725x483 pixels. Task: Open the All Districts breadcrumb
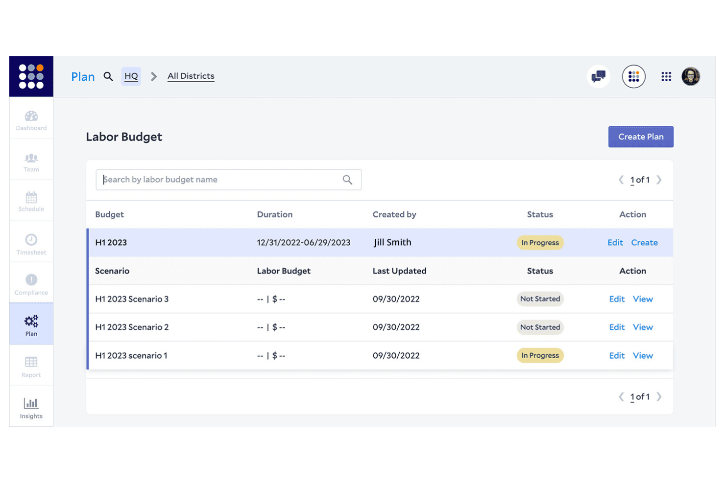point(191,76)
